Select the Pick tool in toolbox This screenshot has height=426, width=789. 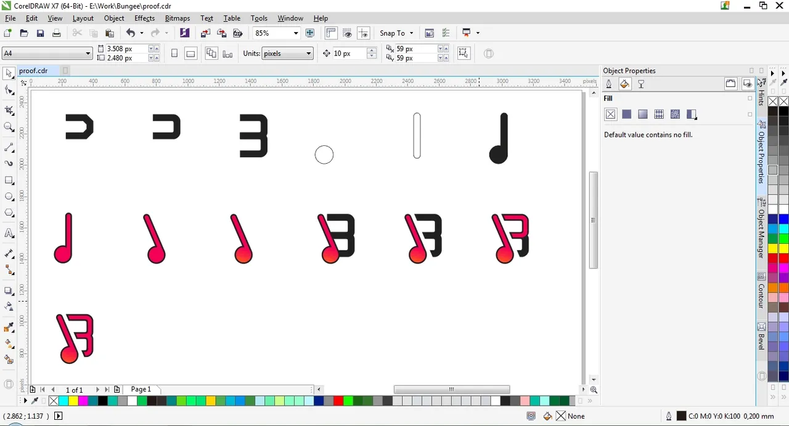[x=9, y=73]
